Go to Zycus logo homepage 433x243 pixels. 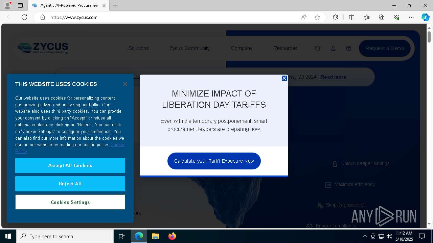(43, 48)
